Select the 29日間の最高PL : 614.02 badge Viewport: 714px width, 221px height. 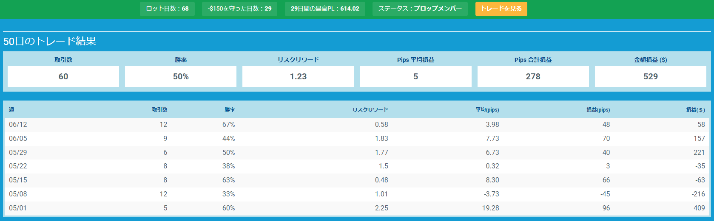[325, 9]
